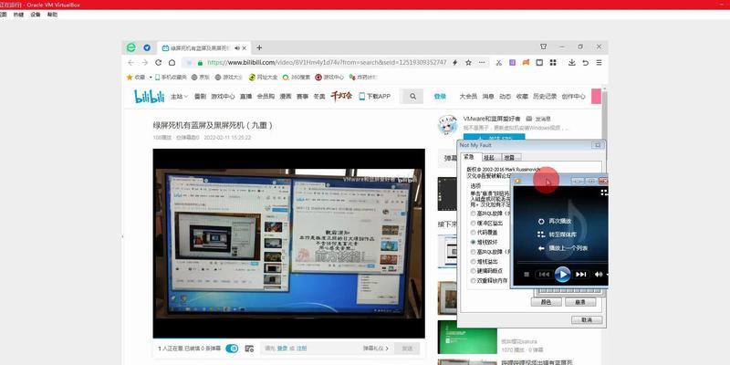Click the browser address bar URL
The height and width of the screenshot is (365, 730).
click(327, 62)
